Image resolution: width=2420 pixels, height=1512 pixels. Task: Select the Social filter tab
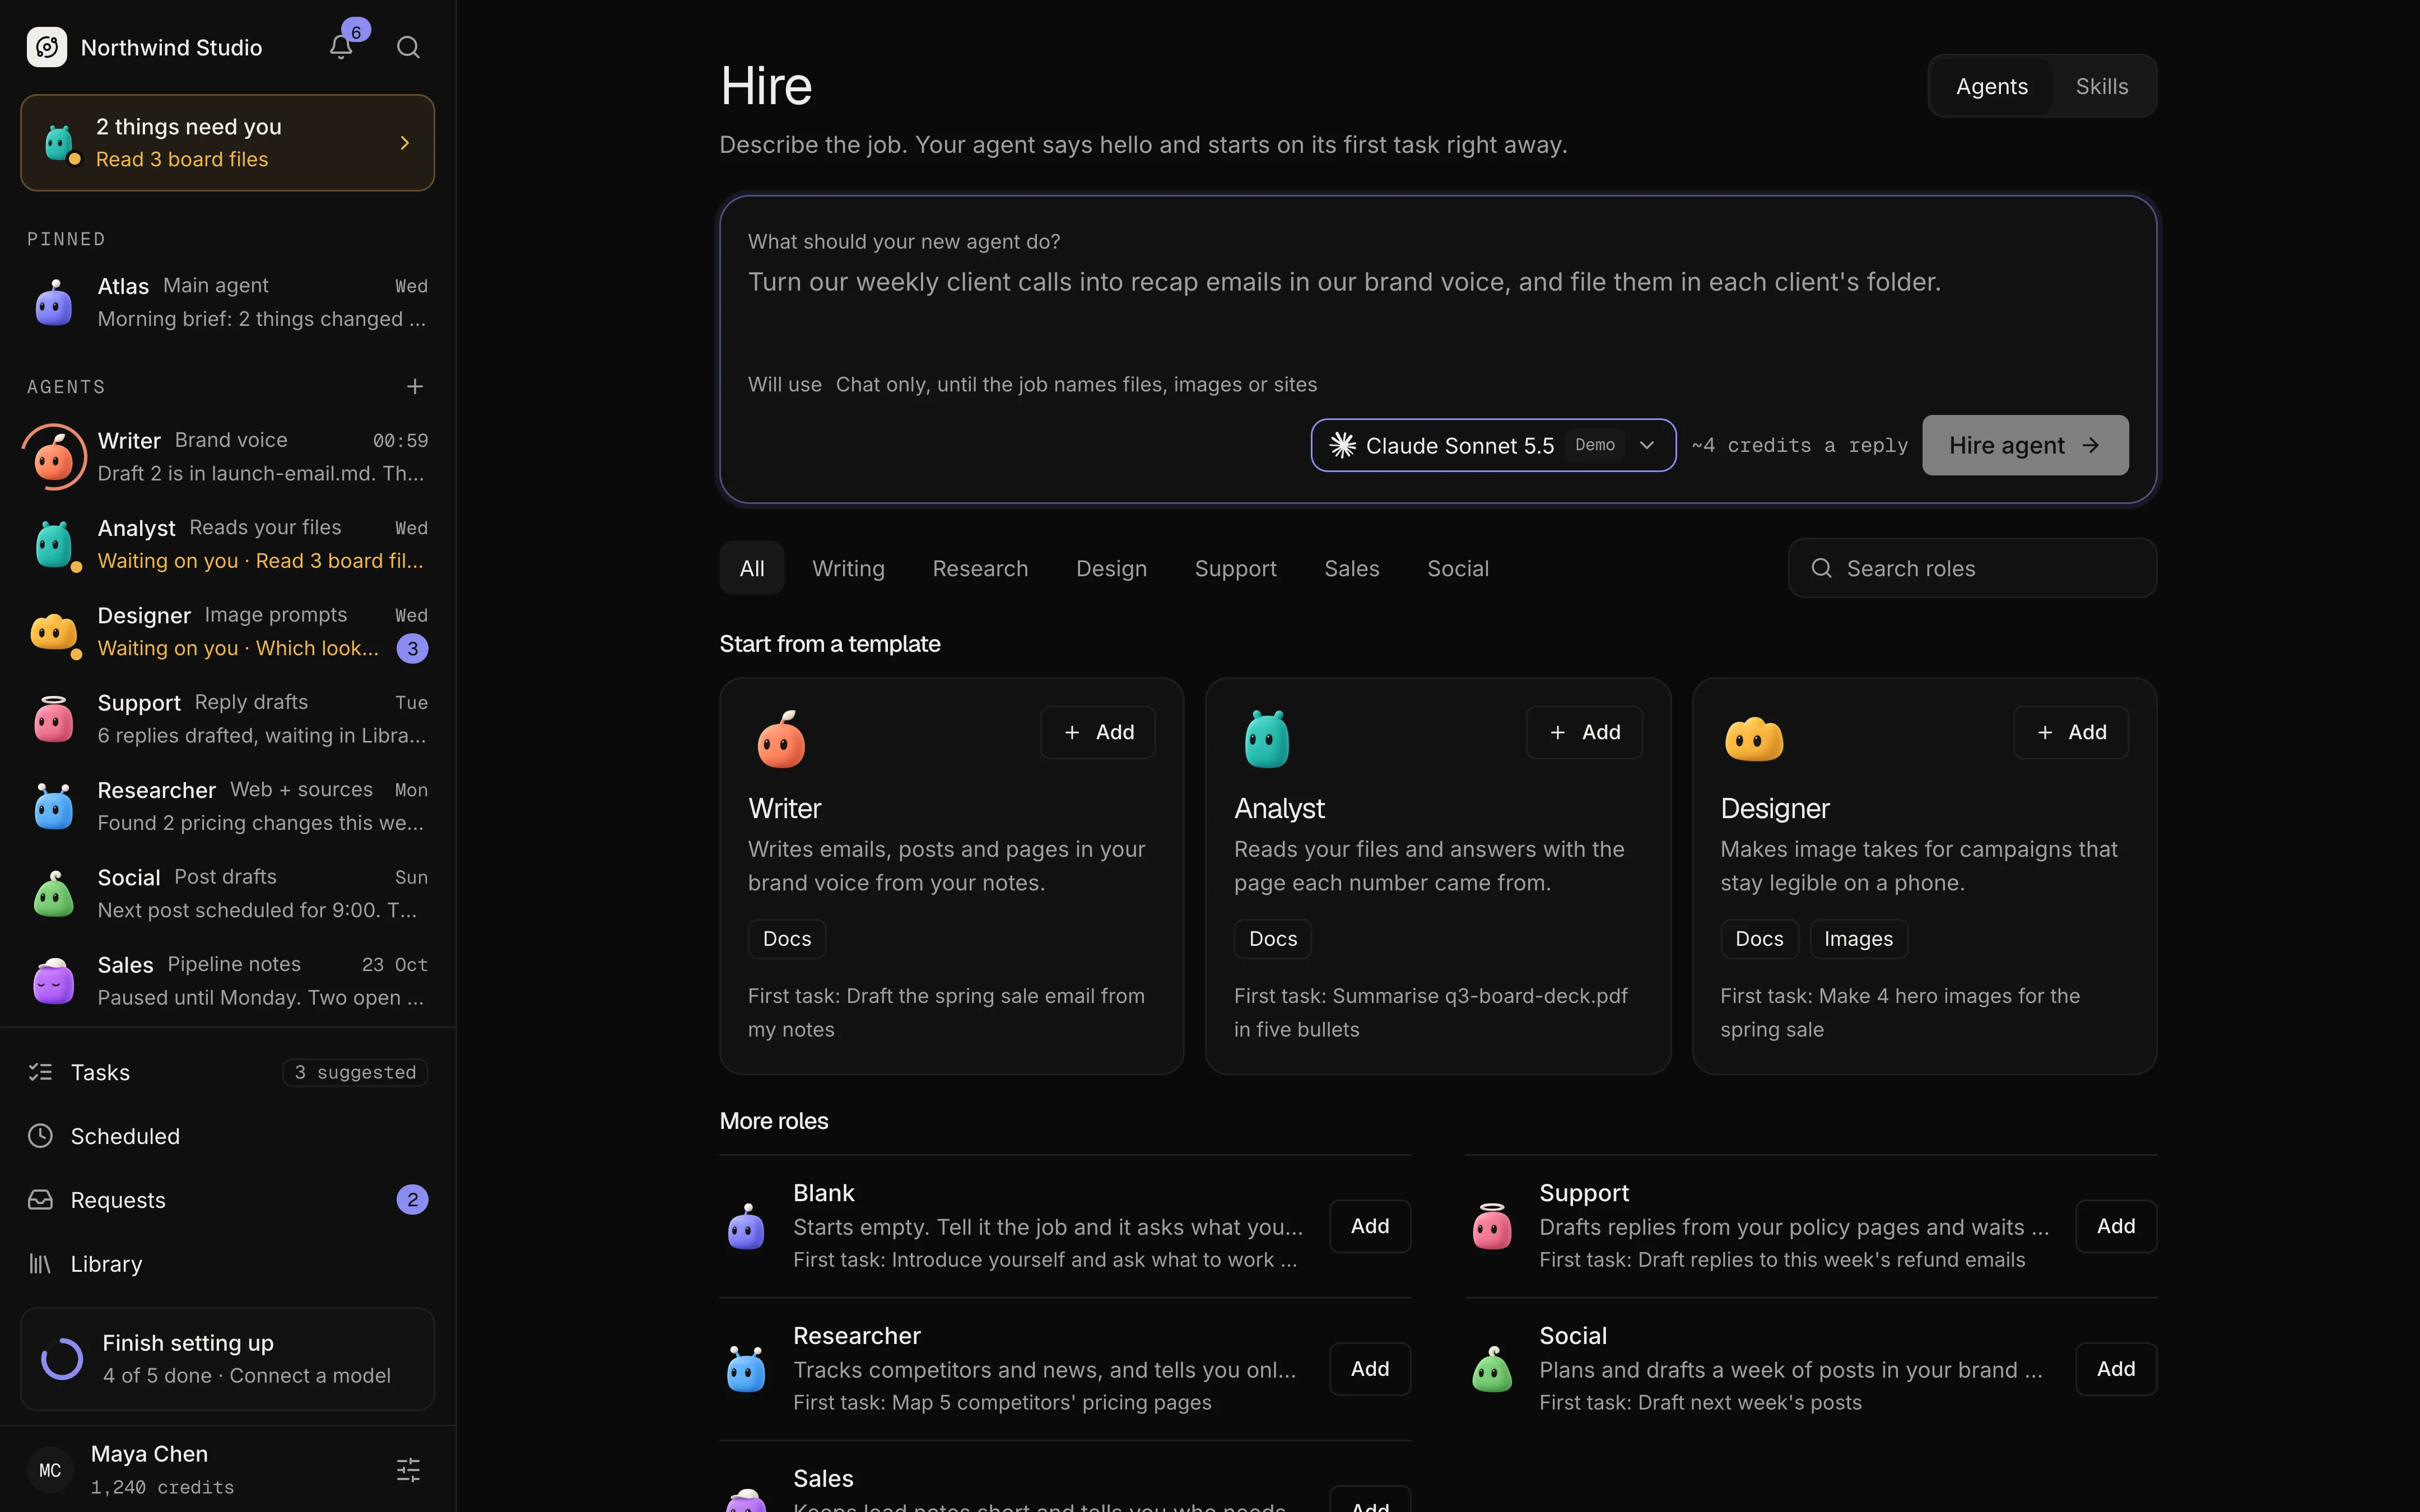coord(1458,568)
